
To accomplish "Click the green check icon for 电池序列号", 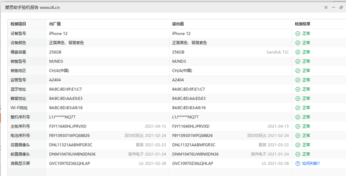I will 298,135.
